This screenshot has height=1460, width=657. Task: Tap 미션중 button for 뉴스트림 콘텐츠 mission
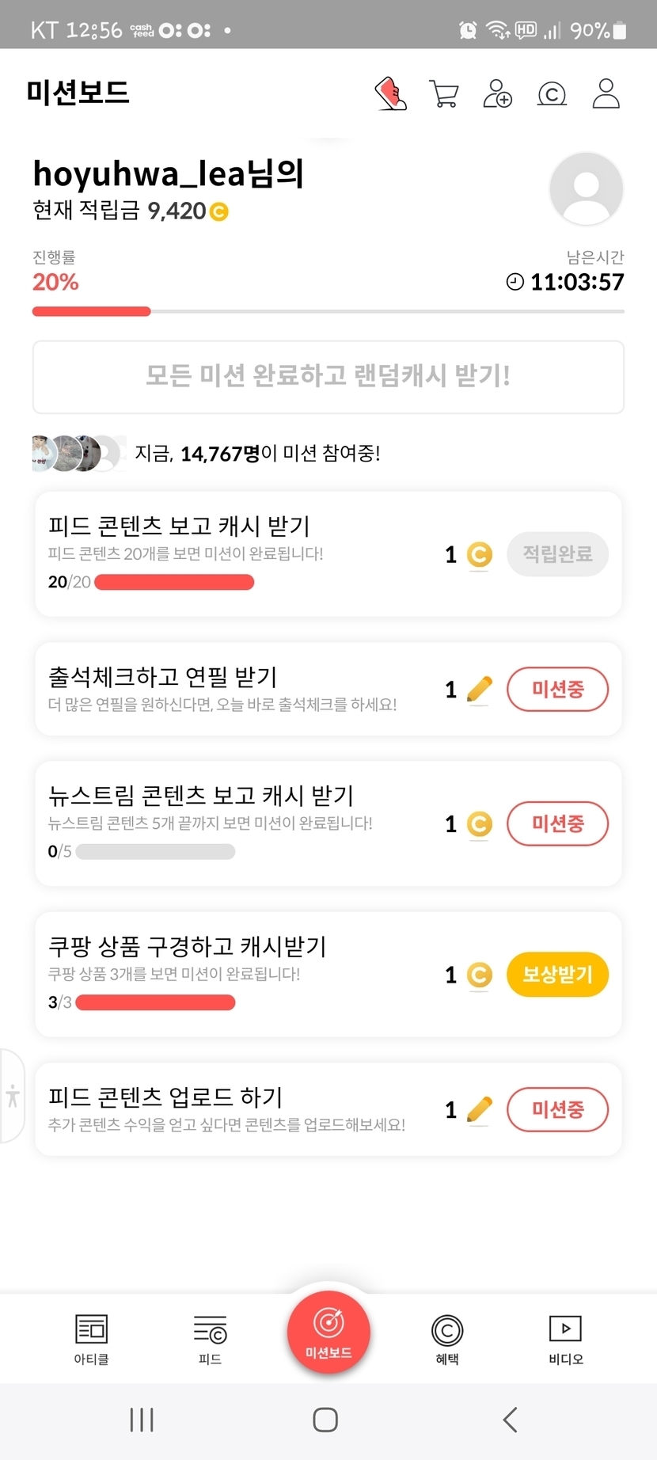[x=557, y=823]
